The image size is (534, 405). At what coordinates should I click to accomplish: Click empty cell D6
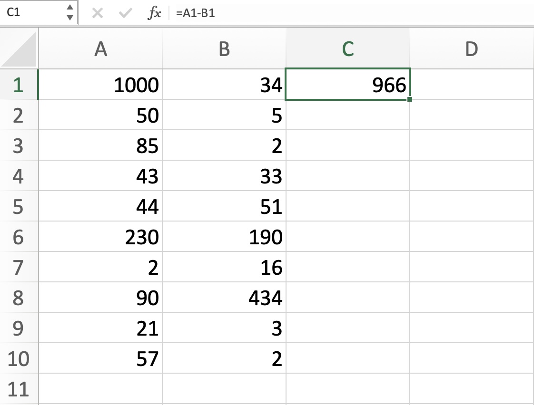click(472, 236)
